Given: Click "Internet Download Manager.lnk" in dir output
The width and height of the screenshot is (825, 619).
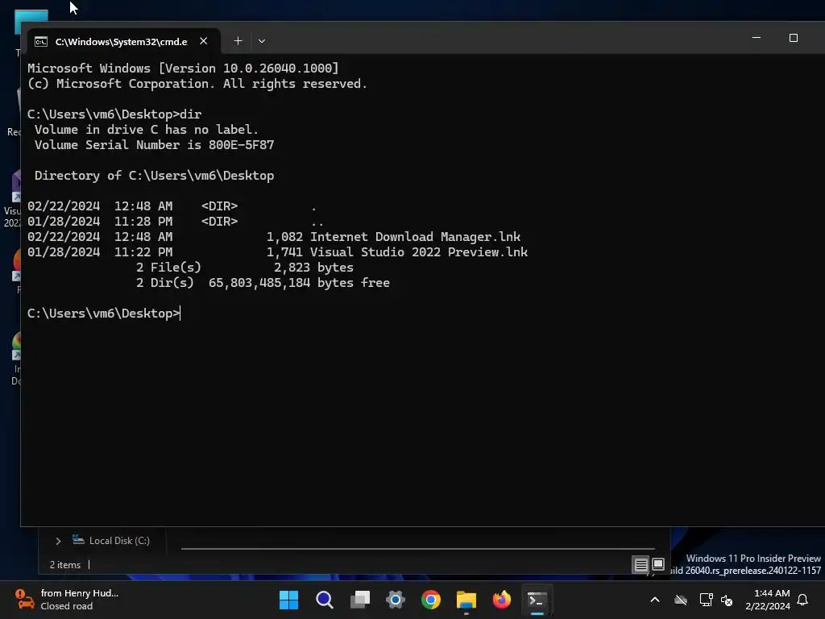Looking at the screenshot, I should 415,237.
